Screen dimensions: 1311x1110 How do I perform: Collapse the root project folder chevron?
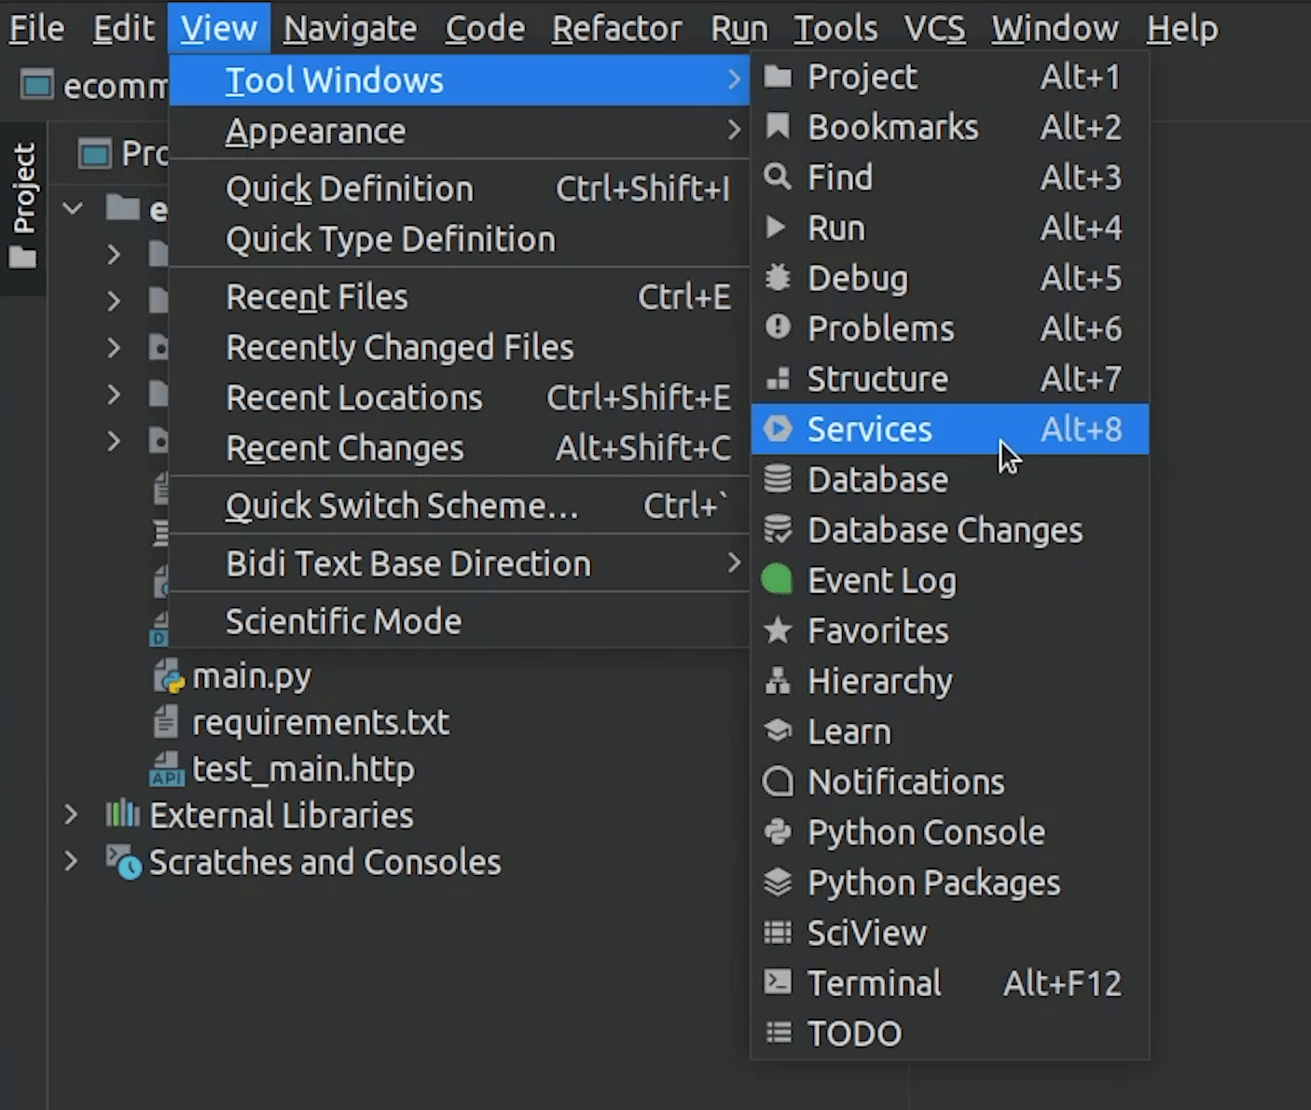click(x=73, y=209)
